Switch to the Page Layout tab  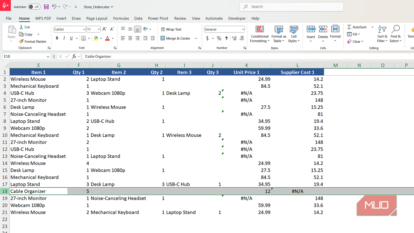[x=97, y=18]
